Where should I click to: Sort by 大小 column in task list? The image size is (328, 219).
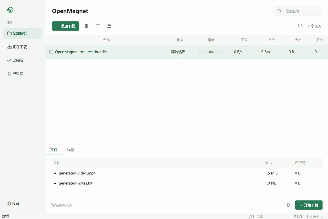(298, 40)
